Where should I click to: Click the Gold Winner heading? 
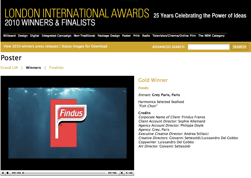153,80
